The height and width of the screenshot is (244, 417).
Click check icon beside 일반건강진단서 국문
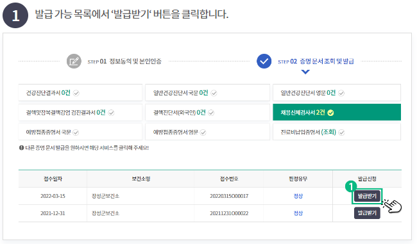(214, 94)
